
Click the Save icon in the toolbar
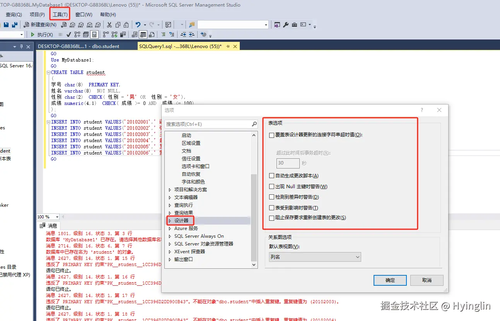coord(6,24)
